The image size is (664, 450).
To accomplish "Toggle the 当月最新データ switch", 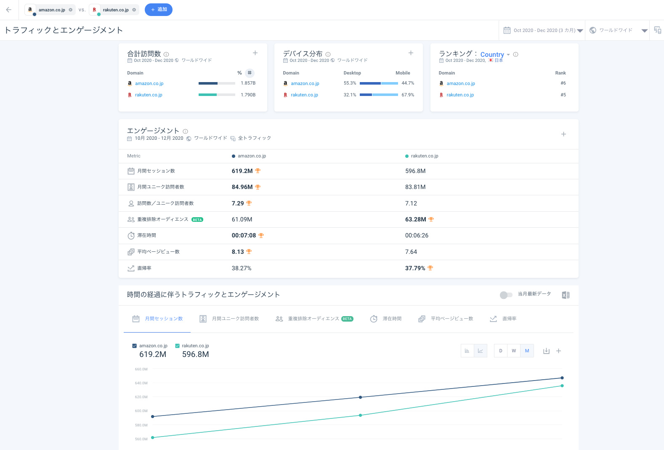I will point(506,295).
